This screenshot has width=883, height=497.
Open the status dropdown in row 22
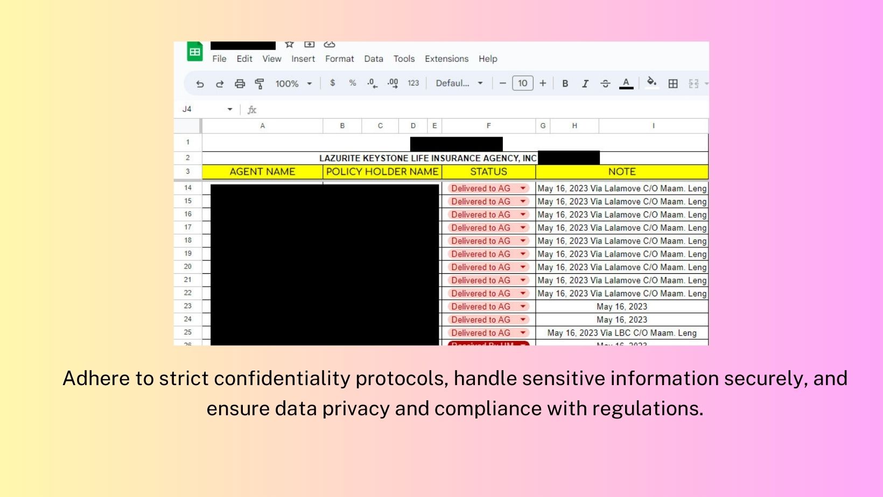[523, 293]
